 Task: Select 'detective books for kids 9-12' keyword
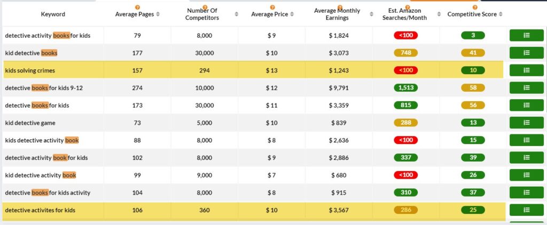pyautogui.click(x=44, y=88)
